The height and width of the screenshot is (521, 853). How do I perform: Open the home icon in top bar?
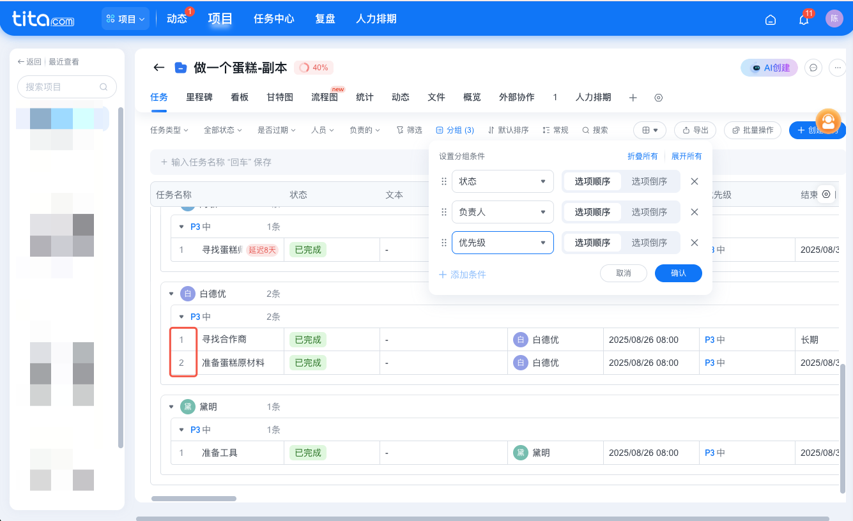point(770,19)
